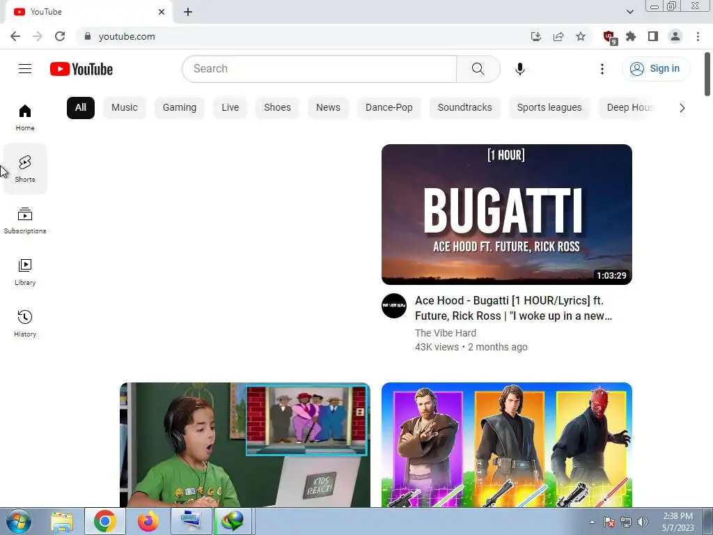Open the Chrome profile avatar
Screen dimensions: 713x535
coord(675,36)
